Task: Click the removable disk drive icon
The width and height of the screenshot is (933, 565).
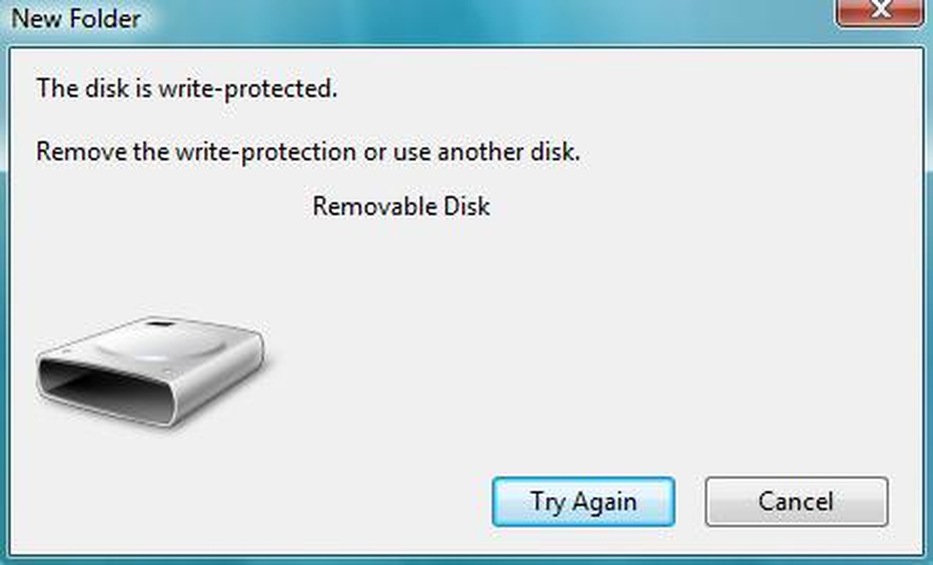Action: coord(150,371)
